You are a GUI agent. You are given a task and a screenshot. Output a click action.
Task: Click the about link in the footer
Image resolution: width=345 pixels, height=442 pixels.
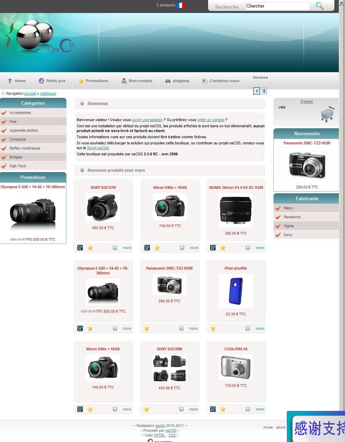[281, 427]
